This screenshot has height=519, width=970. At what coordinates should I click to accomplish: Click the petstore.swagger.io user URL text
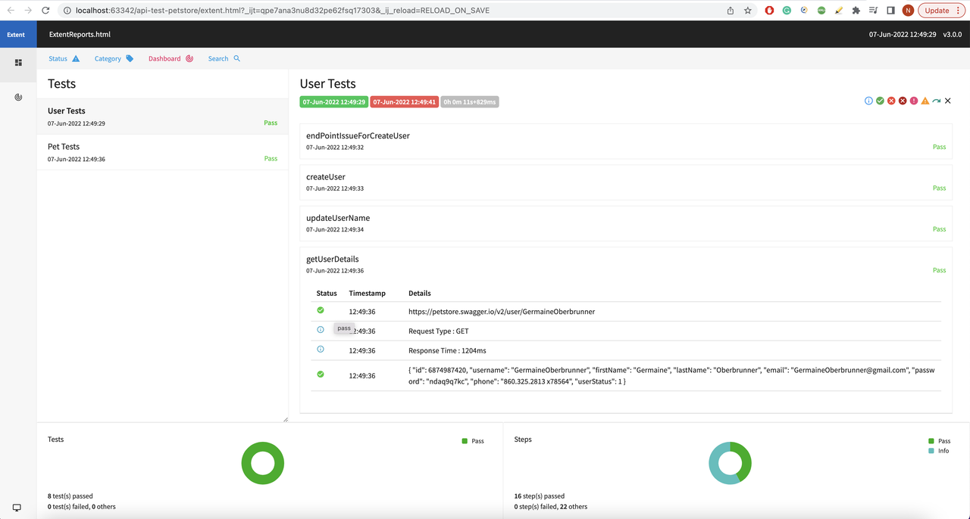pyautogui.click(x=502, y=312)
